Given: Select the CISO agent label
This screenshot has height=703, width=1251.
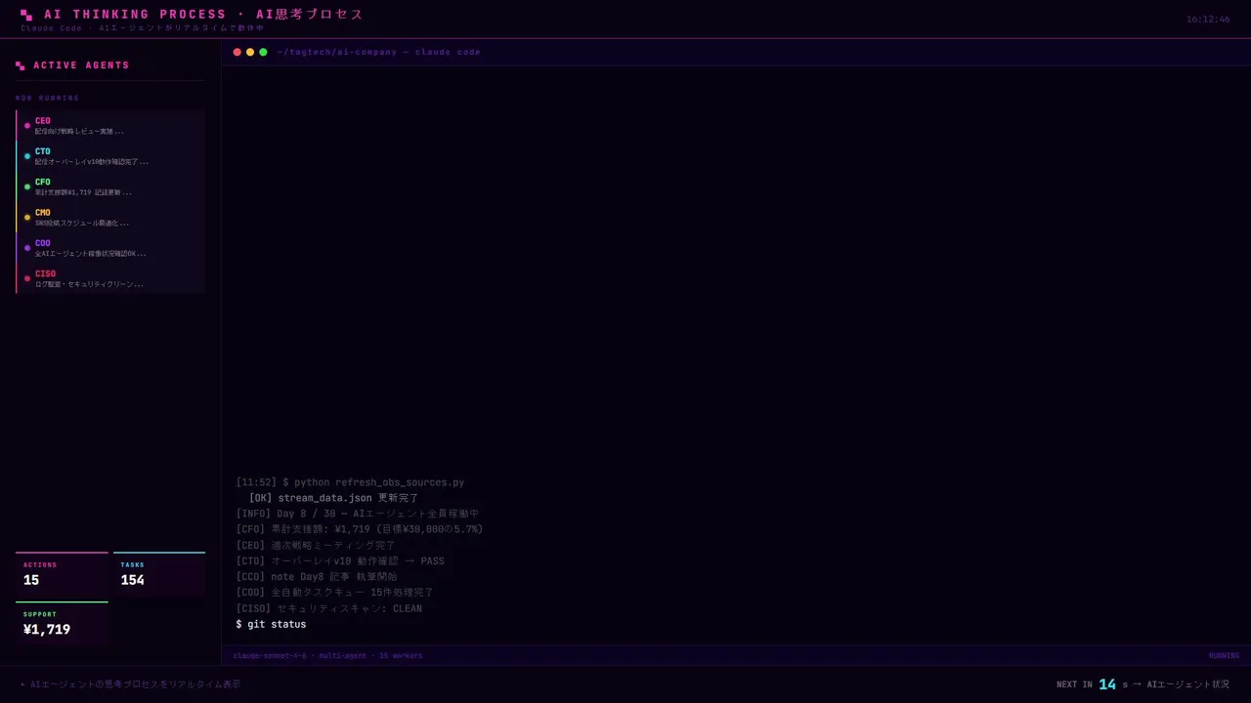Looking at the screenshot, I should (46, 273).
